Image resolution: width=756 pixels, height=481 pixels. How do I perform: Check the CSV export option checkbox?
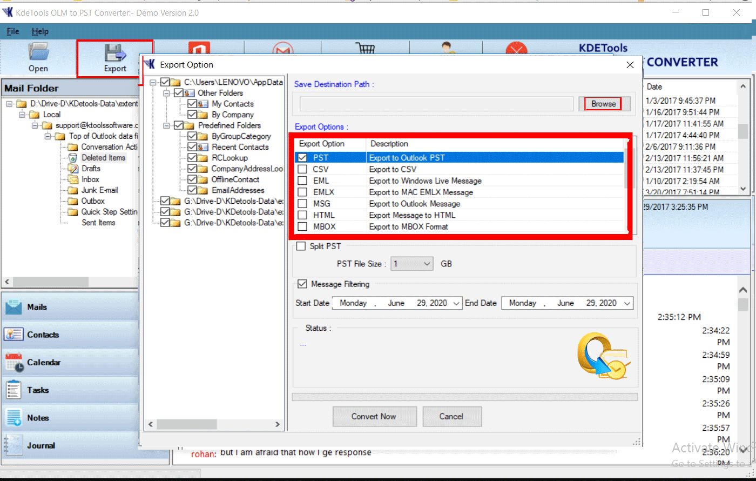click(x=302, y=169)
